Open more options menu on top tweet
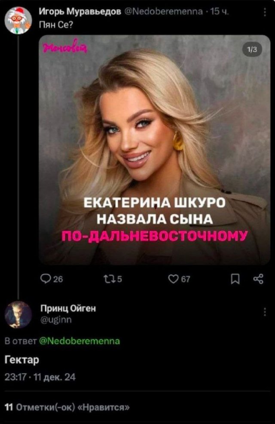This screenshot has height=424, width=275. coord(265,12)
